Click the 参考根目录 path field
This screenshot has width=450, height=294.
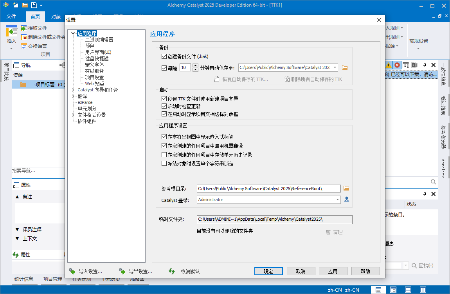coord(268,189)
